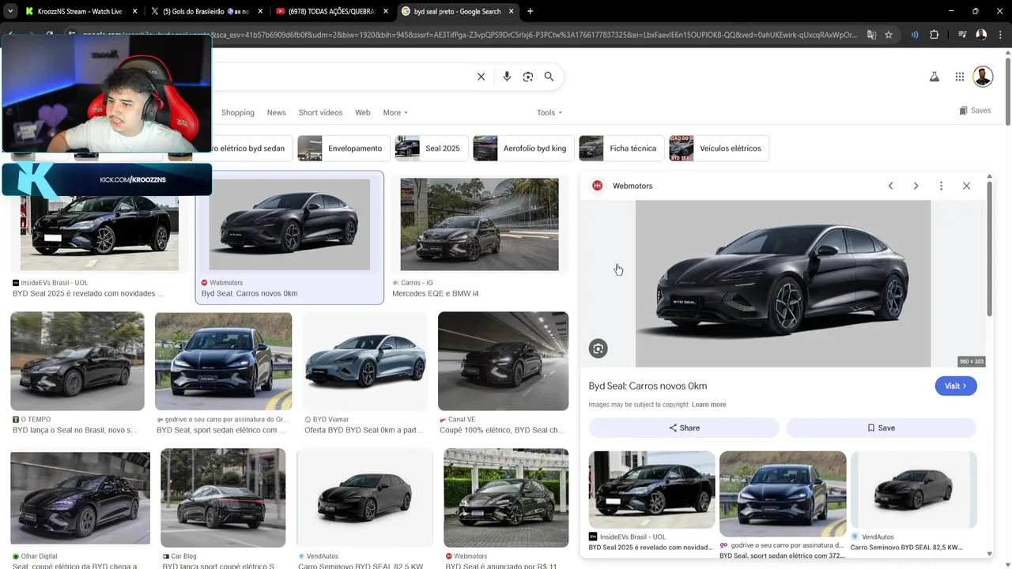Click the Ficha técnica suggestion chip

tap(621, 149)
